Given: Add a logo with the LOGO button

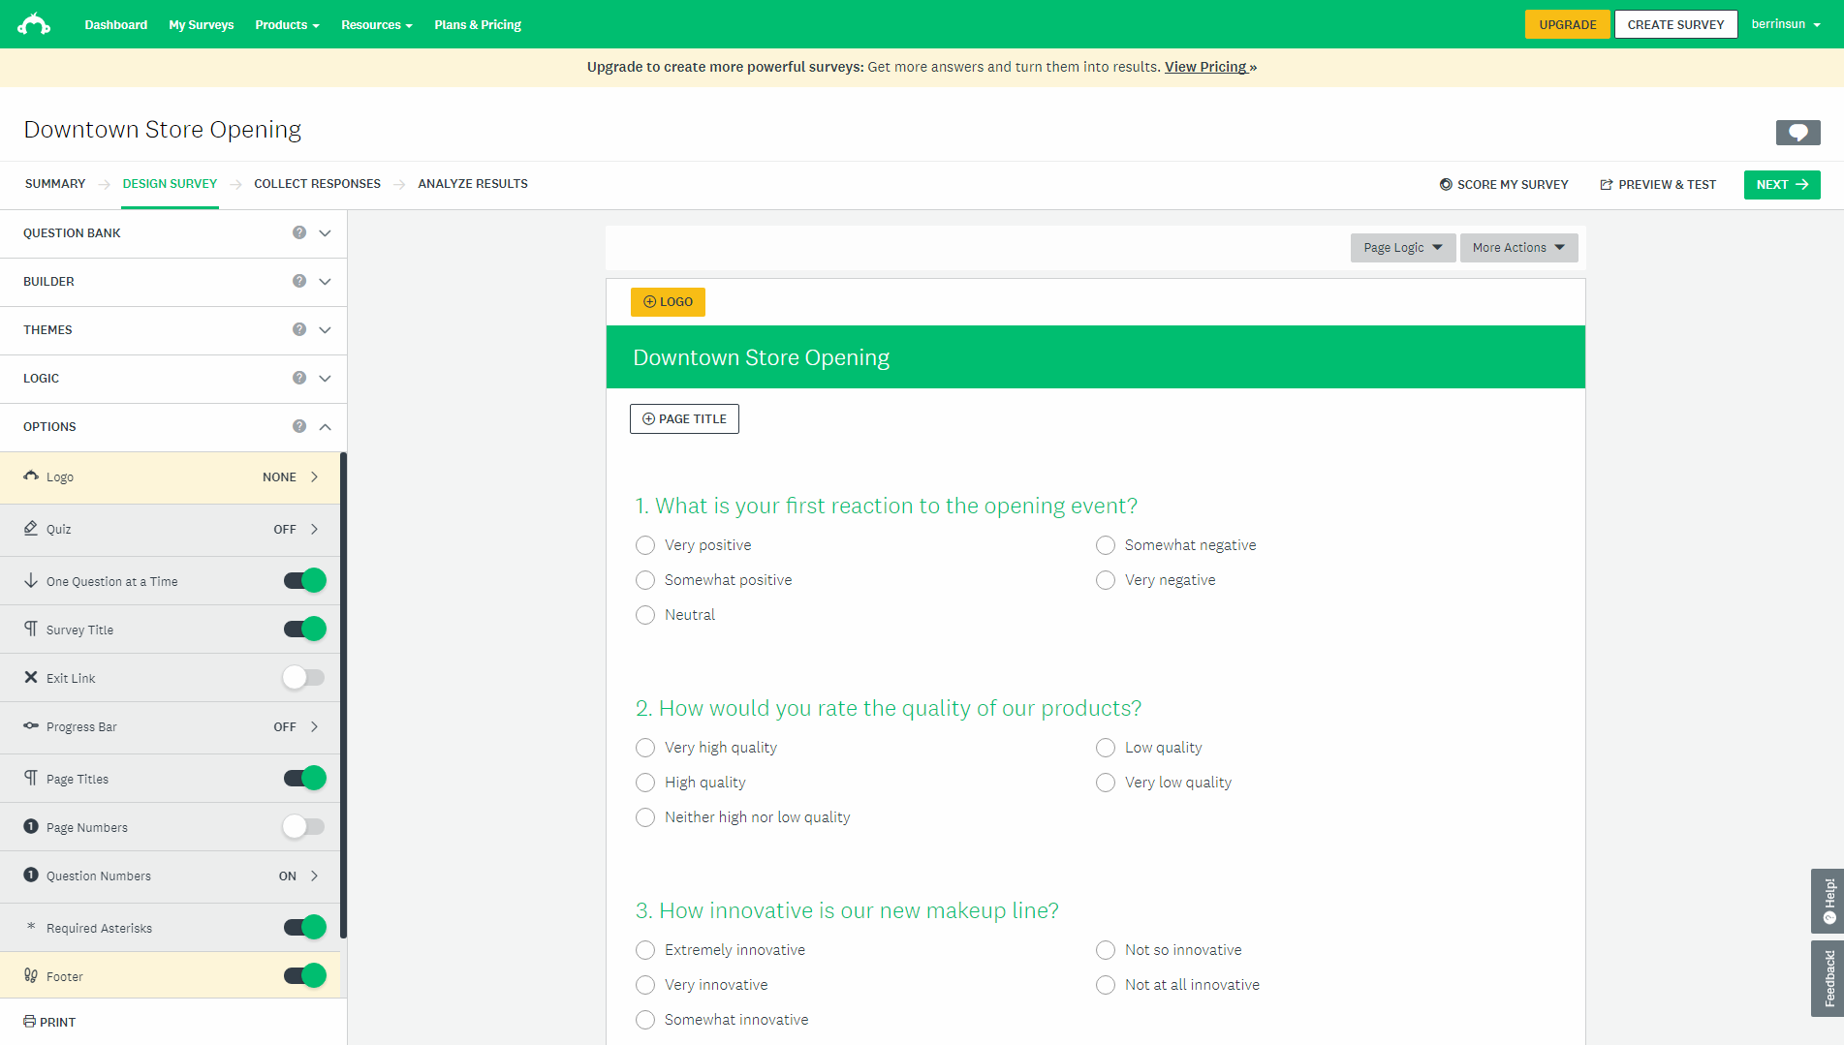Looking at the screenshot, I should (668, 301).
